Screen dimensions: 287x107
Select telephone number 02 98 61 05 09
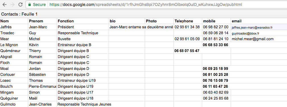point(188,39)
